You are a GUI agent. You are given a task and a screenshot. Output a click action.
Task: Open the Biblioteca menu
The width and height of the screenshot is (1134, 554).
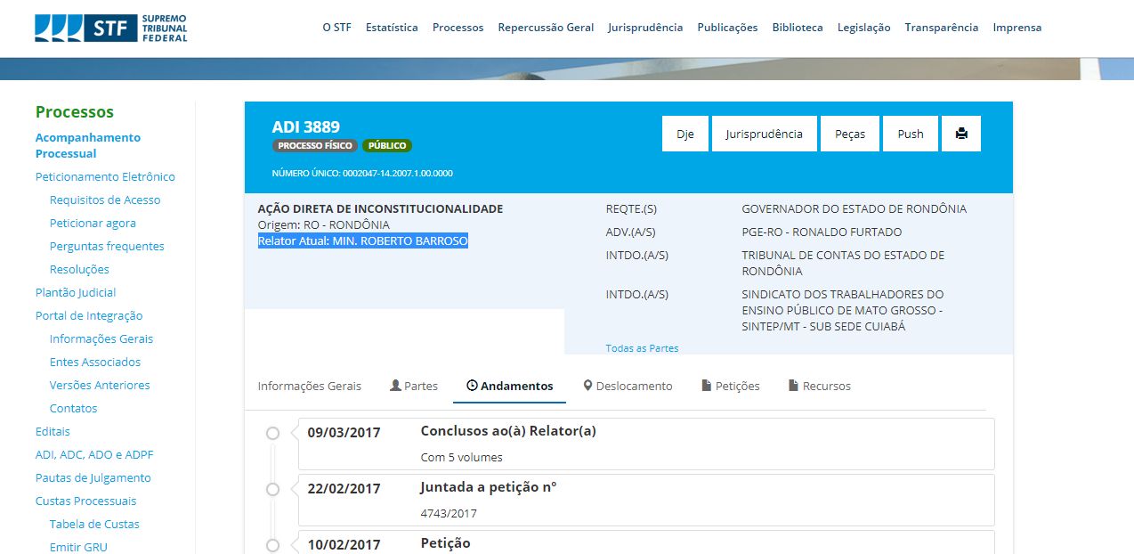(798, 28)
